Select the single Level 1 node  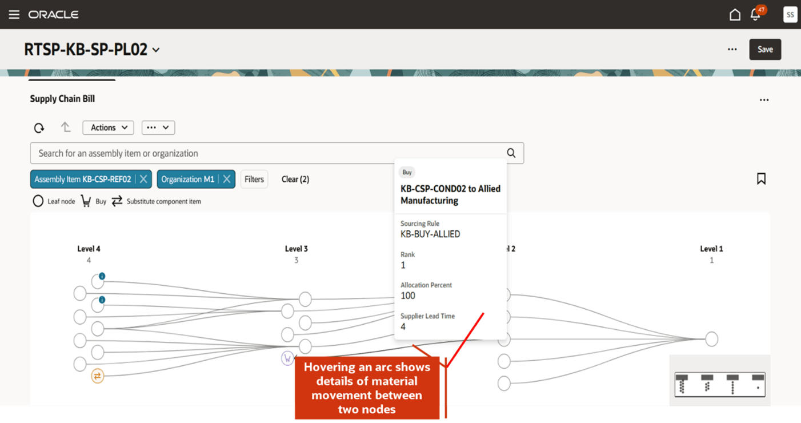click(x=711, y=339)
